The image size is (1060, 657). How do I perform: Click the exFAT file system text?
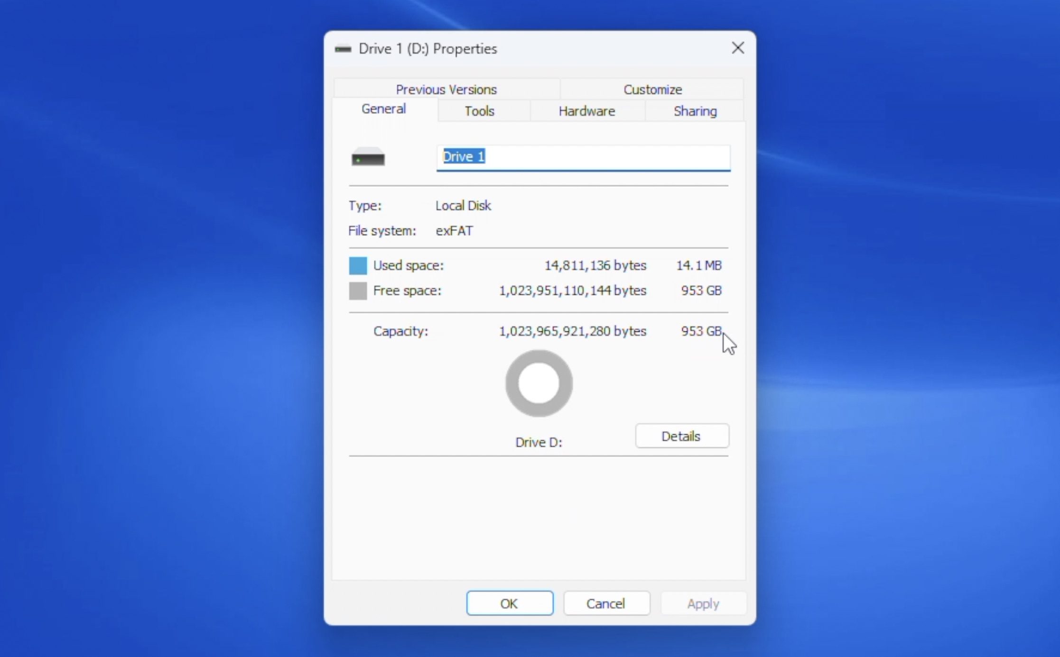point(454,231)
